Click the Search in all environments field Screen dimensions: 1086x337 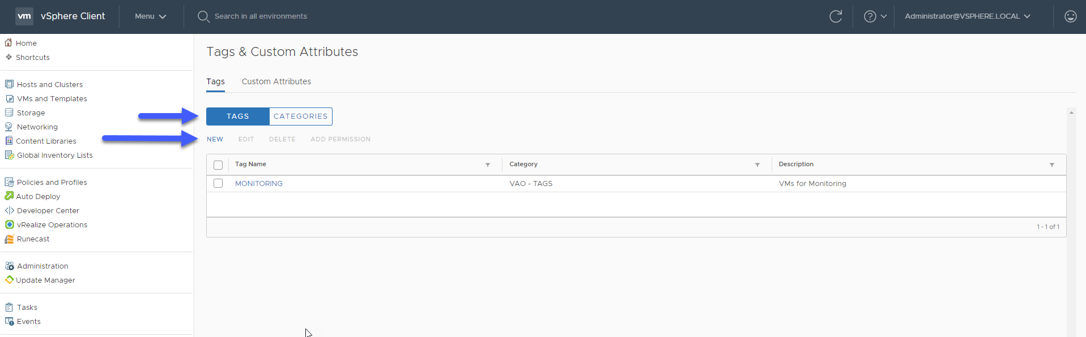(x=261, y=16)
